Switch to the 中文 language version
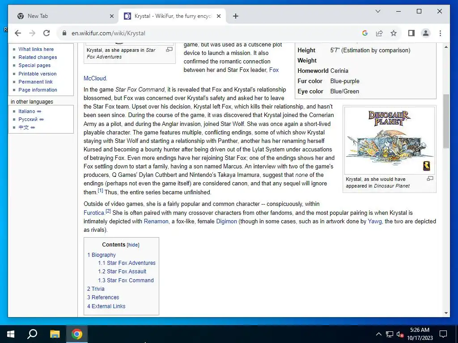Screen dimensions: 458x343 [24, 127]
